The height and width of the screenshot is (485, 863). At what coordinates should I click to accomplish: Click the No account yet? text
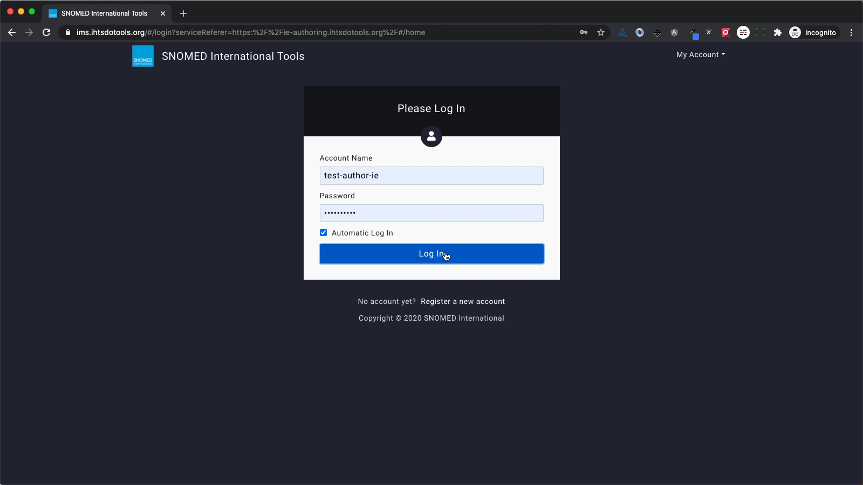[x=387, y=301]
